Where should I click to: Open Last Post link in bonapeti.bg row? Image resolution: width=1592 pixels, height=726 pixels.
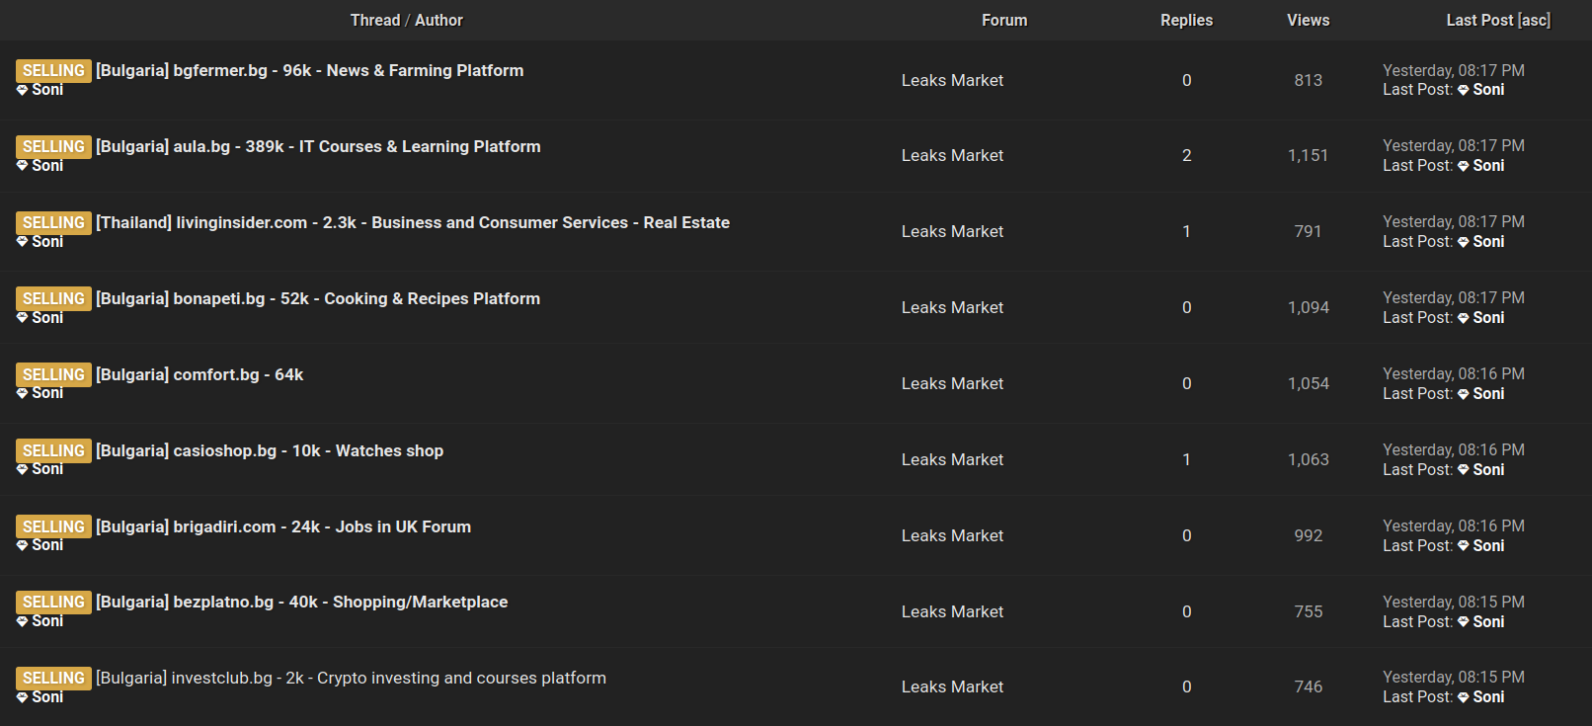pos(1417,318)
